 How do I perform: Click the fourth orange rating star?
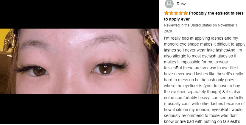(x=181, y=13)
